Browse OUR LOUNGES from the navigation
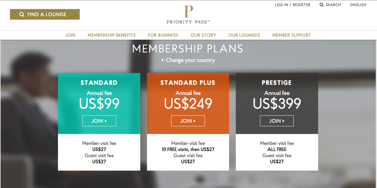 244,35
